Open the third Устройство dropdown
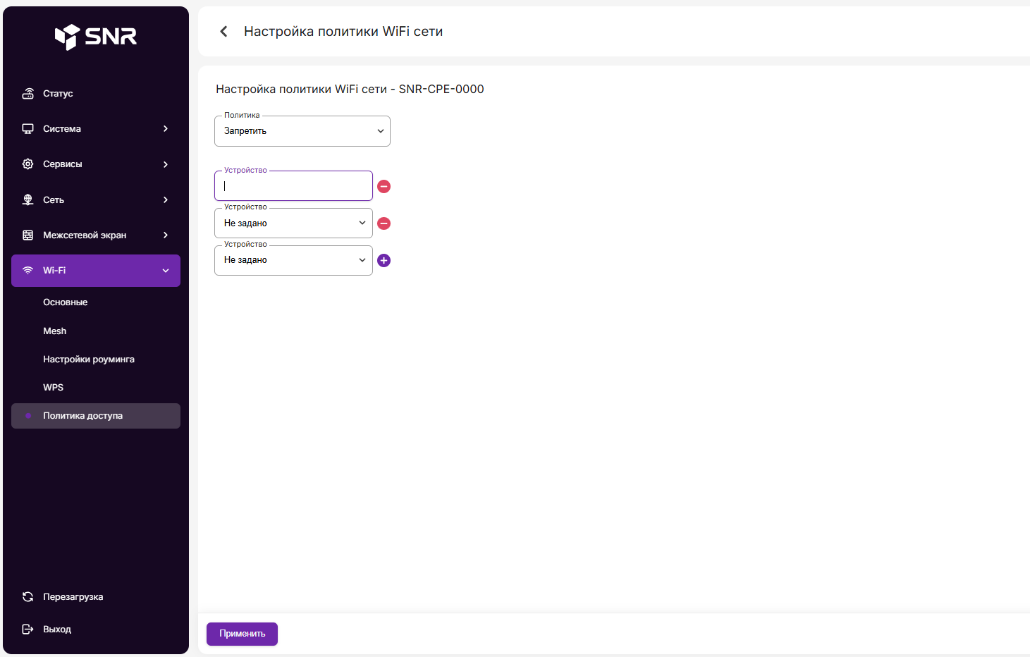Image resolution: width=1030 pixels, height=657 pixels. point(293,260)
